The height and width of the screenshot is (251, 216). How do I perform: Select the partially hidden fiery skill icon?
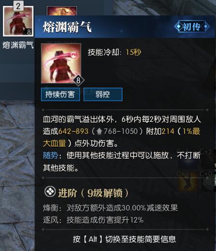tap(62, 11)
